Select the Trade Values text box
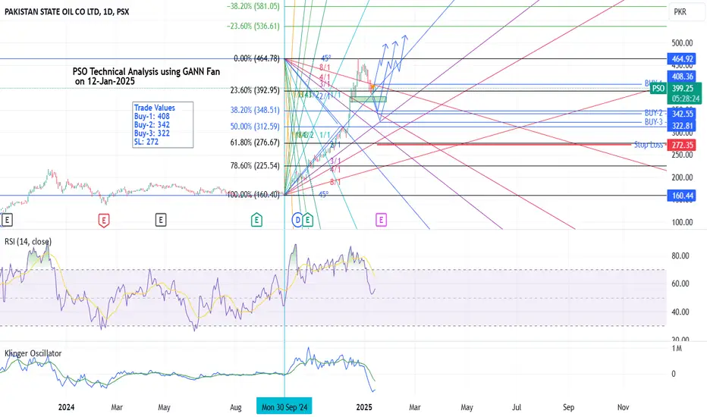Viewport: 707px width, 417px height. [x=163, y=125]
